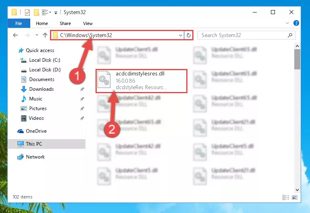Click Properties icon in quick access toolbar
The height and width of the screenshot is (213, 310).
(27, 13)
